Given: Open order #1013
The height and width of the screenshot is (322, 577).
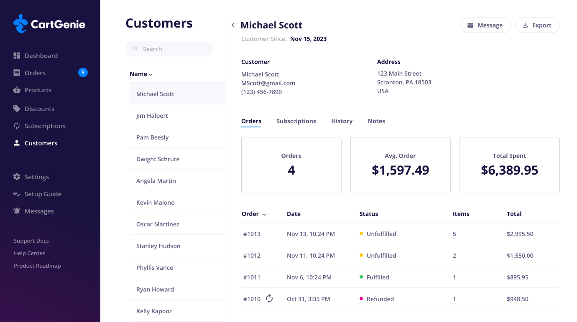Looking at the screenshot, I should [x=400, y=233].
